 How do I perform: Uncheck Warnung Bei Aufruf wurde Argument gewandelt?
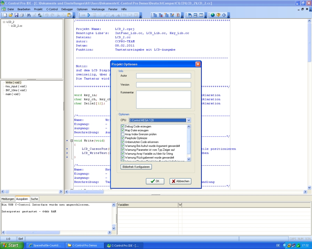click(123, 146)
